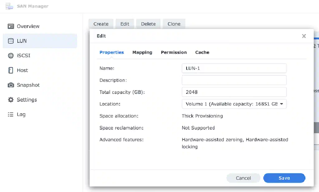319x192 pixels.
Task: Click the Overview sidebar icon
Action: (11, 26)
